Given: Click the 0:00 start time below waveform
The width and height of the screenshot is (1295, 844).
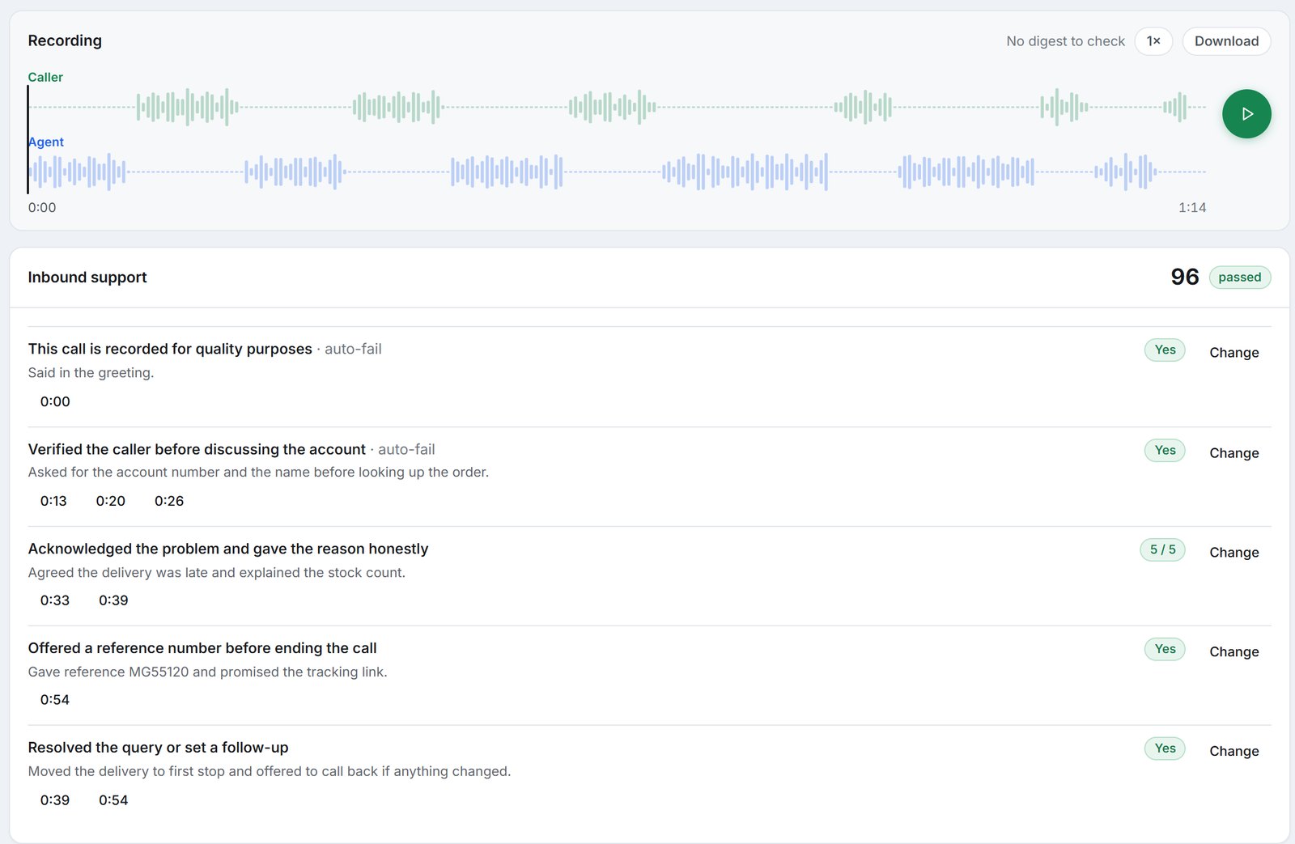Looking at the screenshot, I should click(x=42, y=208).
